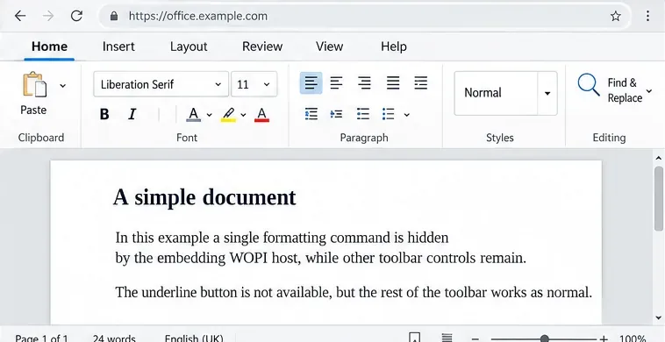Open highlight color dropdown arrow
Viewport: 665px width, 342px height.
[x=243, y=115]
